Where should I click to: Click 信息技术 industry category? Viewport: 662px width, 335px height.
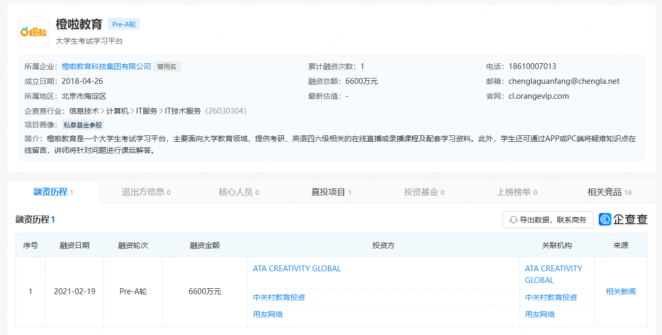pyautogui.click(x=84, y=111)
